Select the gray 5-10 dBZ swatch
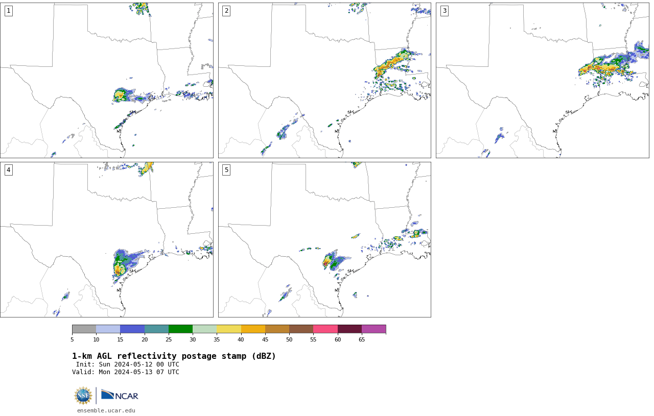The height and width of the screenshot is (416, 654). click(x=84, y=329)
